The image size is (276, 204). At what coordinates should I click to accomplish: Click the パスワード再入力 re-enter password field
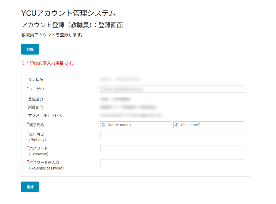click(x=172, y=163)
